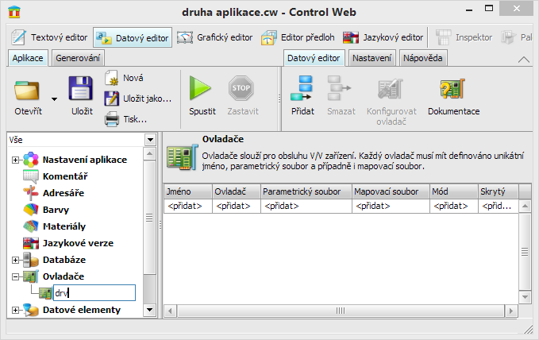Viewport: 539px width, 340px height.
Task: Open the Dokumentace icon
Action: pos(453,91)
